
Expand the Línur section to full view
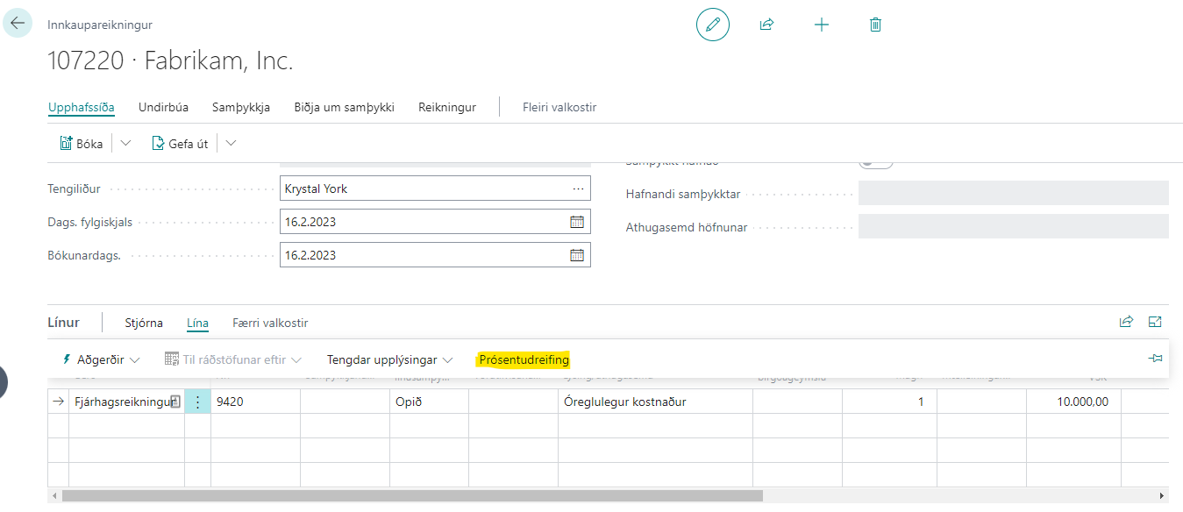(1155, 322)
